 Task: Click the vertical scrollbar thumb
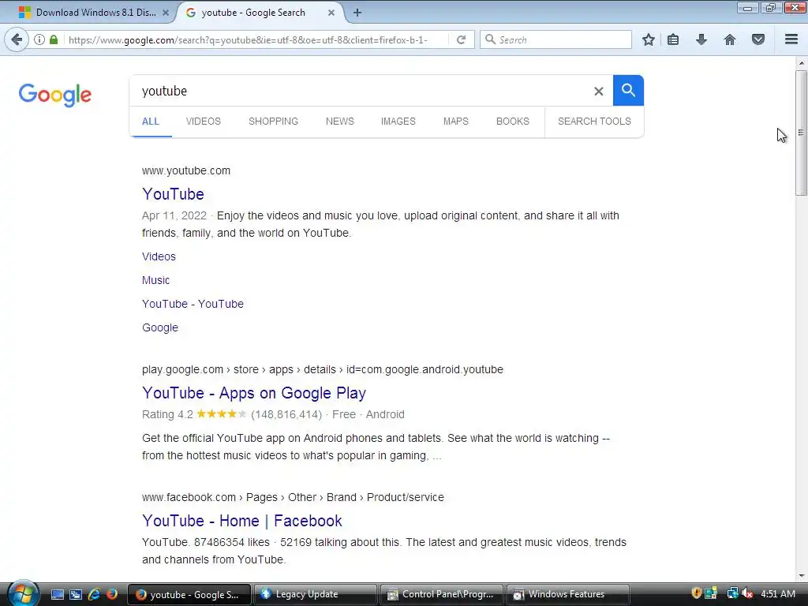tap(801, 133)
